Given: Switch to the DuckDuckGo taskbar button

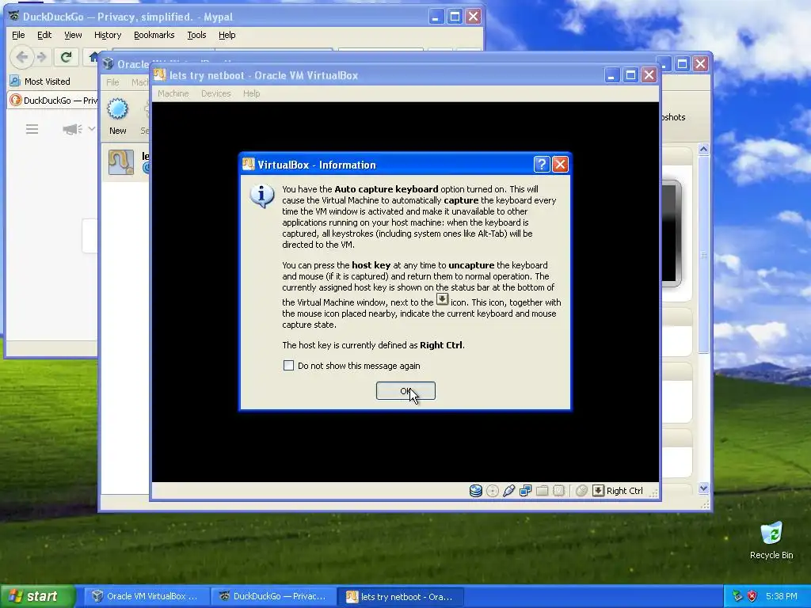Looking at the screenshot, I should click(x=272, y=597).
